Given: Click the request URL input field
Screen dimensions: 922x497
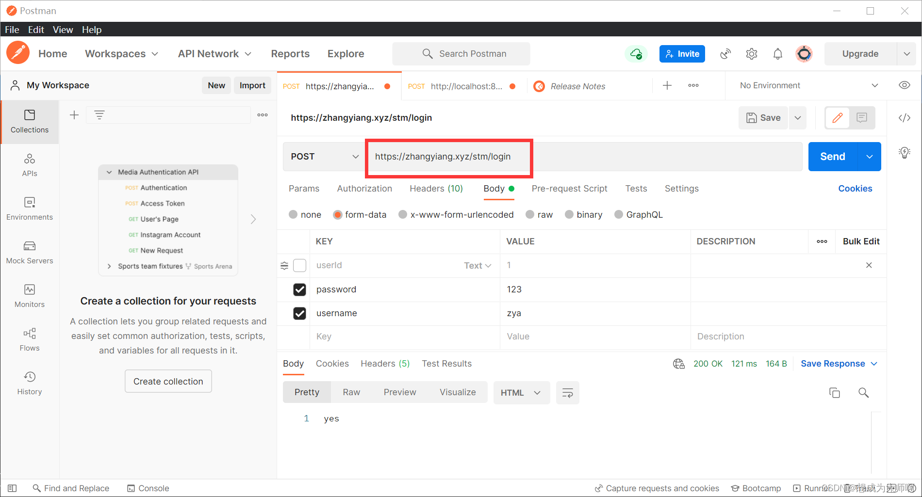Looking at the screenshot, I should pyautogui.click(x=584, y=157).
